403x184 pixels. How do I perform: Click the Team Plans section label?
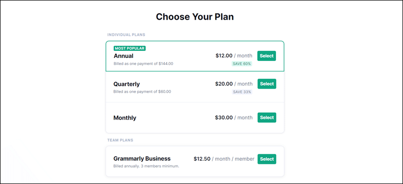[120, 140]
